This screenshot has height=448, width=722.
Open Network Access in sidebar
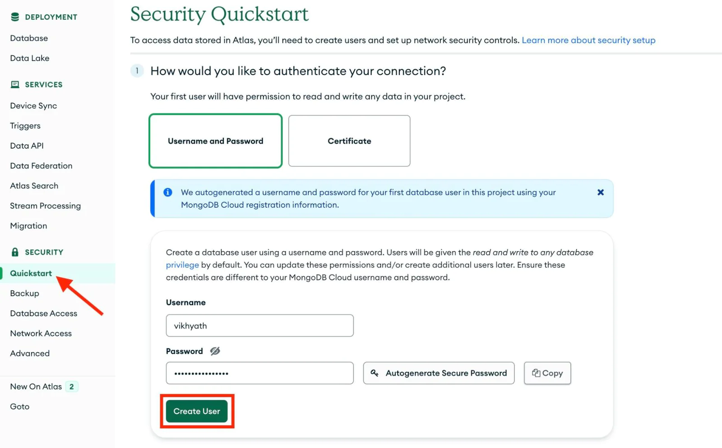click(x=41, y=334)
